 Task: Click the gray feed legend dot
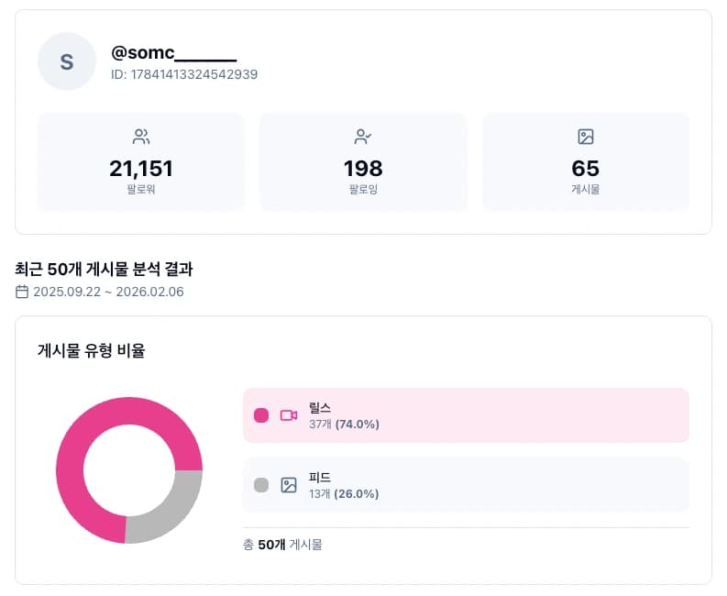tap(261, 485)
